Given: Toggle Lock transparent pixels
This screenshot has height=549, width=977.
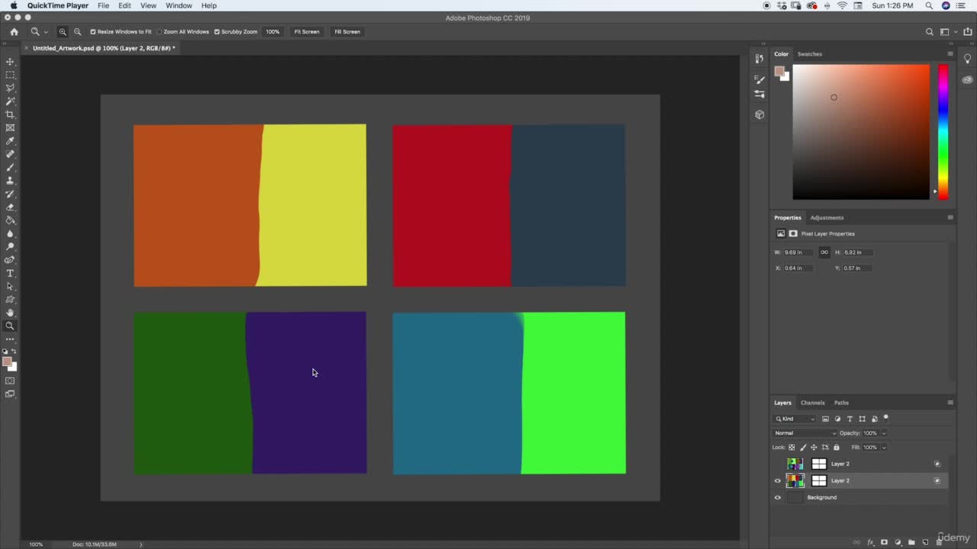Looking at the screenshot, I should 792,448.
